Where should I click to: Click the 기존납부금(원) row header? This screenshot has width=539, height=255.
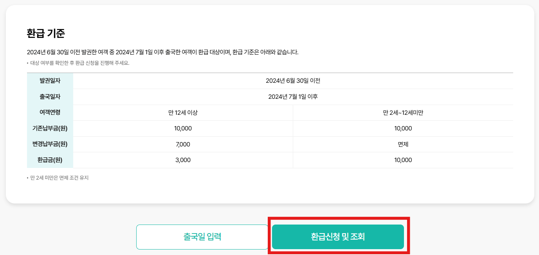point(49,128)
